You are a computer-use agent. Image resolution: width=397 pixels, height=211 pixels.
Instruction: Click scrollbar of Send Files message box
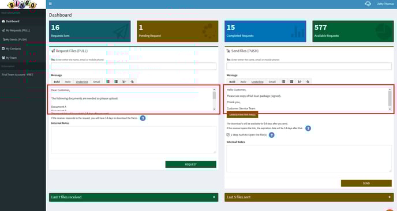(389, 99)
